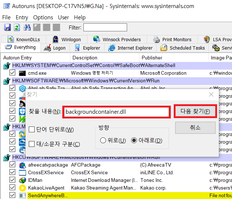The height and width of the screenshot is (199, 232).
Task: Click the SendAnywhere entry icon
Action: 23,196
